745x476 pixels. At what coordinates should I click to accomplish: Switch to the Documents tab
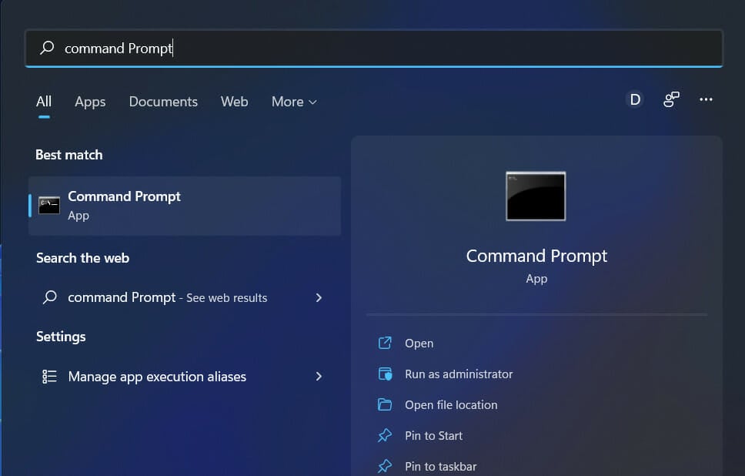pyautogui.click(x=163, y=102)
